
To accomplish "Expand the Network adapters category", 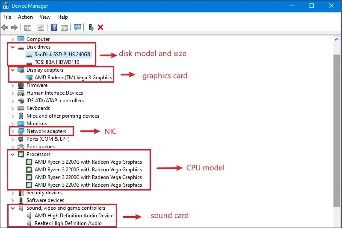I will pyautogui.click(x=13, y=132).
